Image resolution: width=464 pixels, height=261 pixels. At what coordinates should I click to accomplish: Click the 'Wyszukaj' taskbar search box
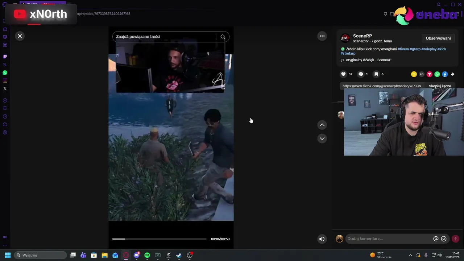pyautogui.click(x=40, y=255)
